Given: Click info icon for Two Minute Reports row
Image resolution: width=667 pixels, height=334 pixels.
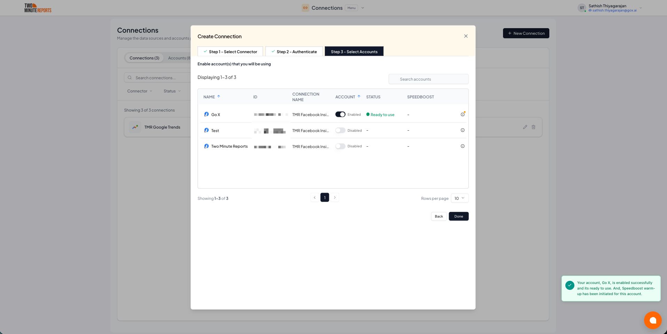Looking at the screenshot, I should tap(462, 146).
